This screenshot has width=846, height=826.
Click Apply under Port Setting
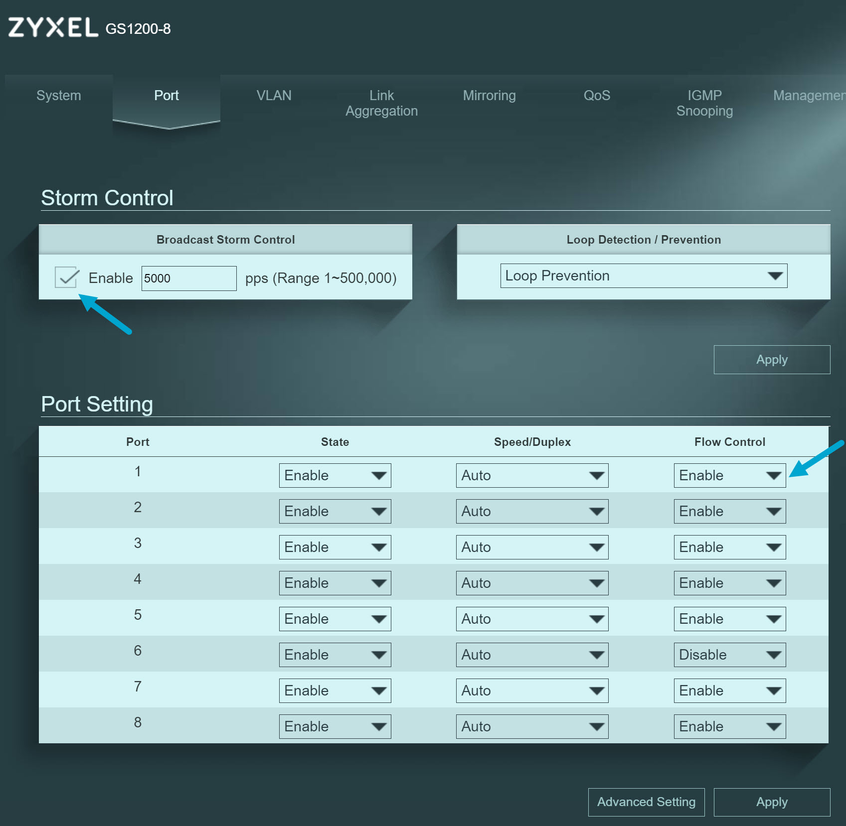(x=771, y=802)
